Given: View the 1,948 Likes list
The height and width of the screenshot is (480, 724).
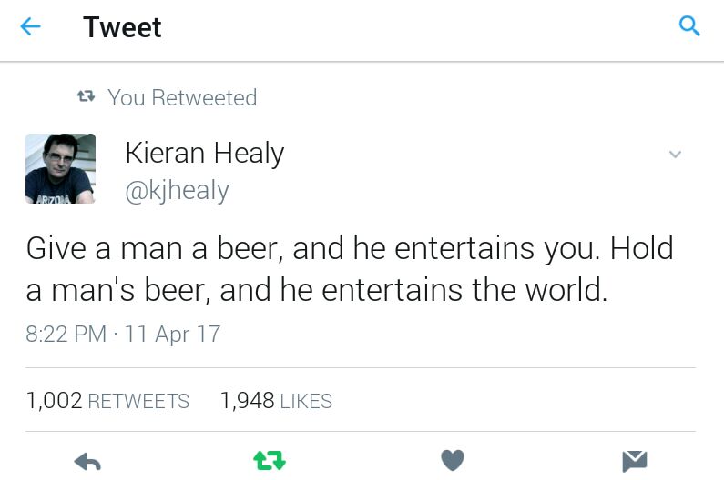Looking at the screenshot, I should tap(276, 400).
